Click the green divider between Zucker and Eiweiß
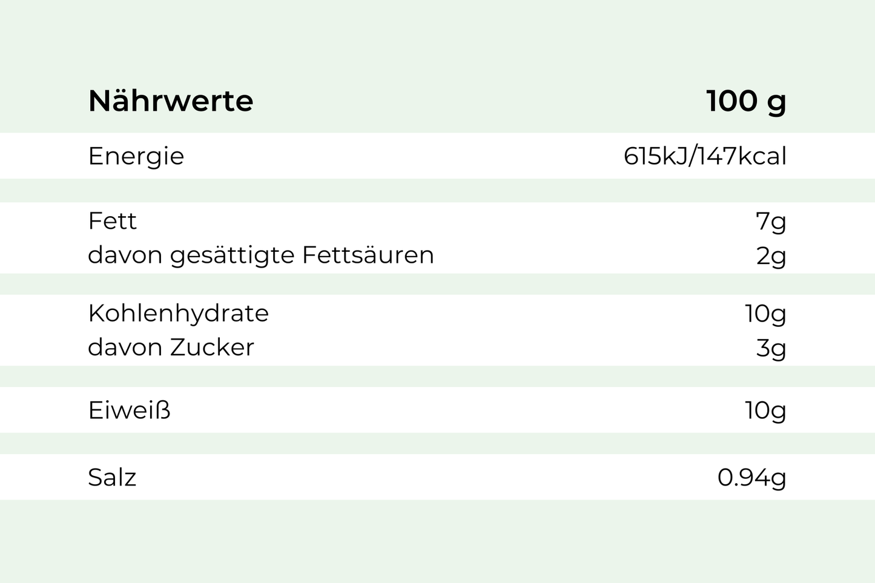The height and width of the screenshot is (583, 875). click(437, 376)
